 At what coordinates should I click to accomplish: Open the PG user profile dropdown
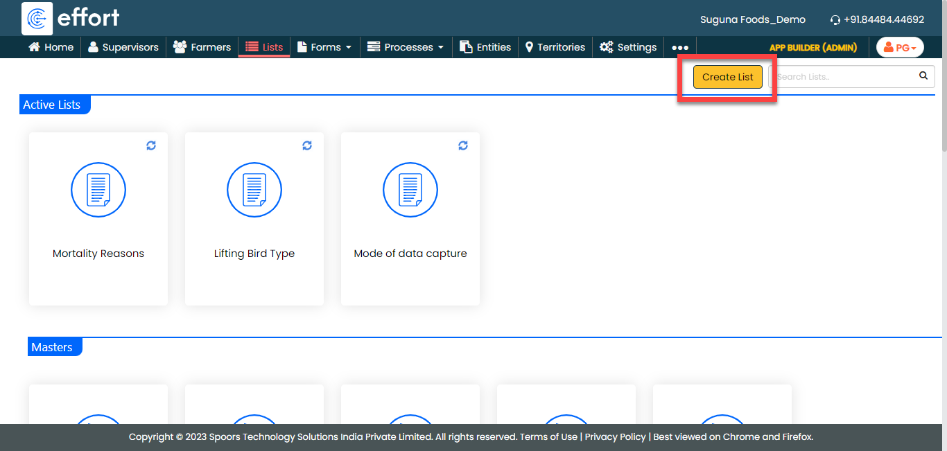(x=900, y=48)
